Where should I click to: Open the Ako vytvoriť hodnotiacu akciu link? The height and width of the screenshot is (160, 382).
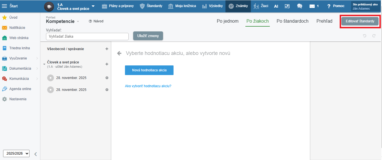148,86
